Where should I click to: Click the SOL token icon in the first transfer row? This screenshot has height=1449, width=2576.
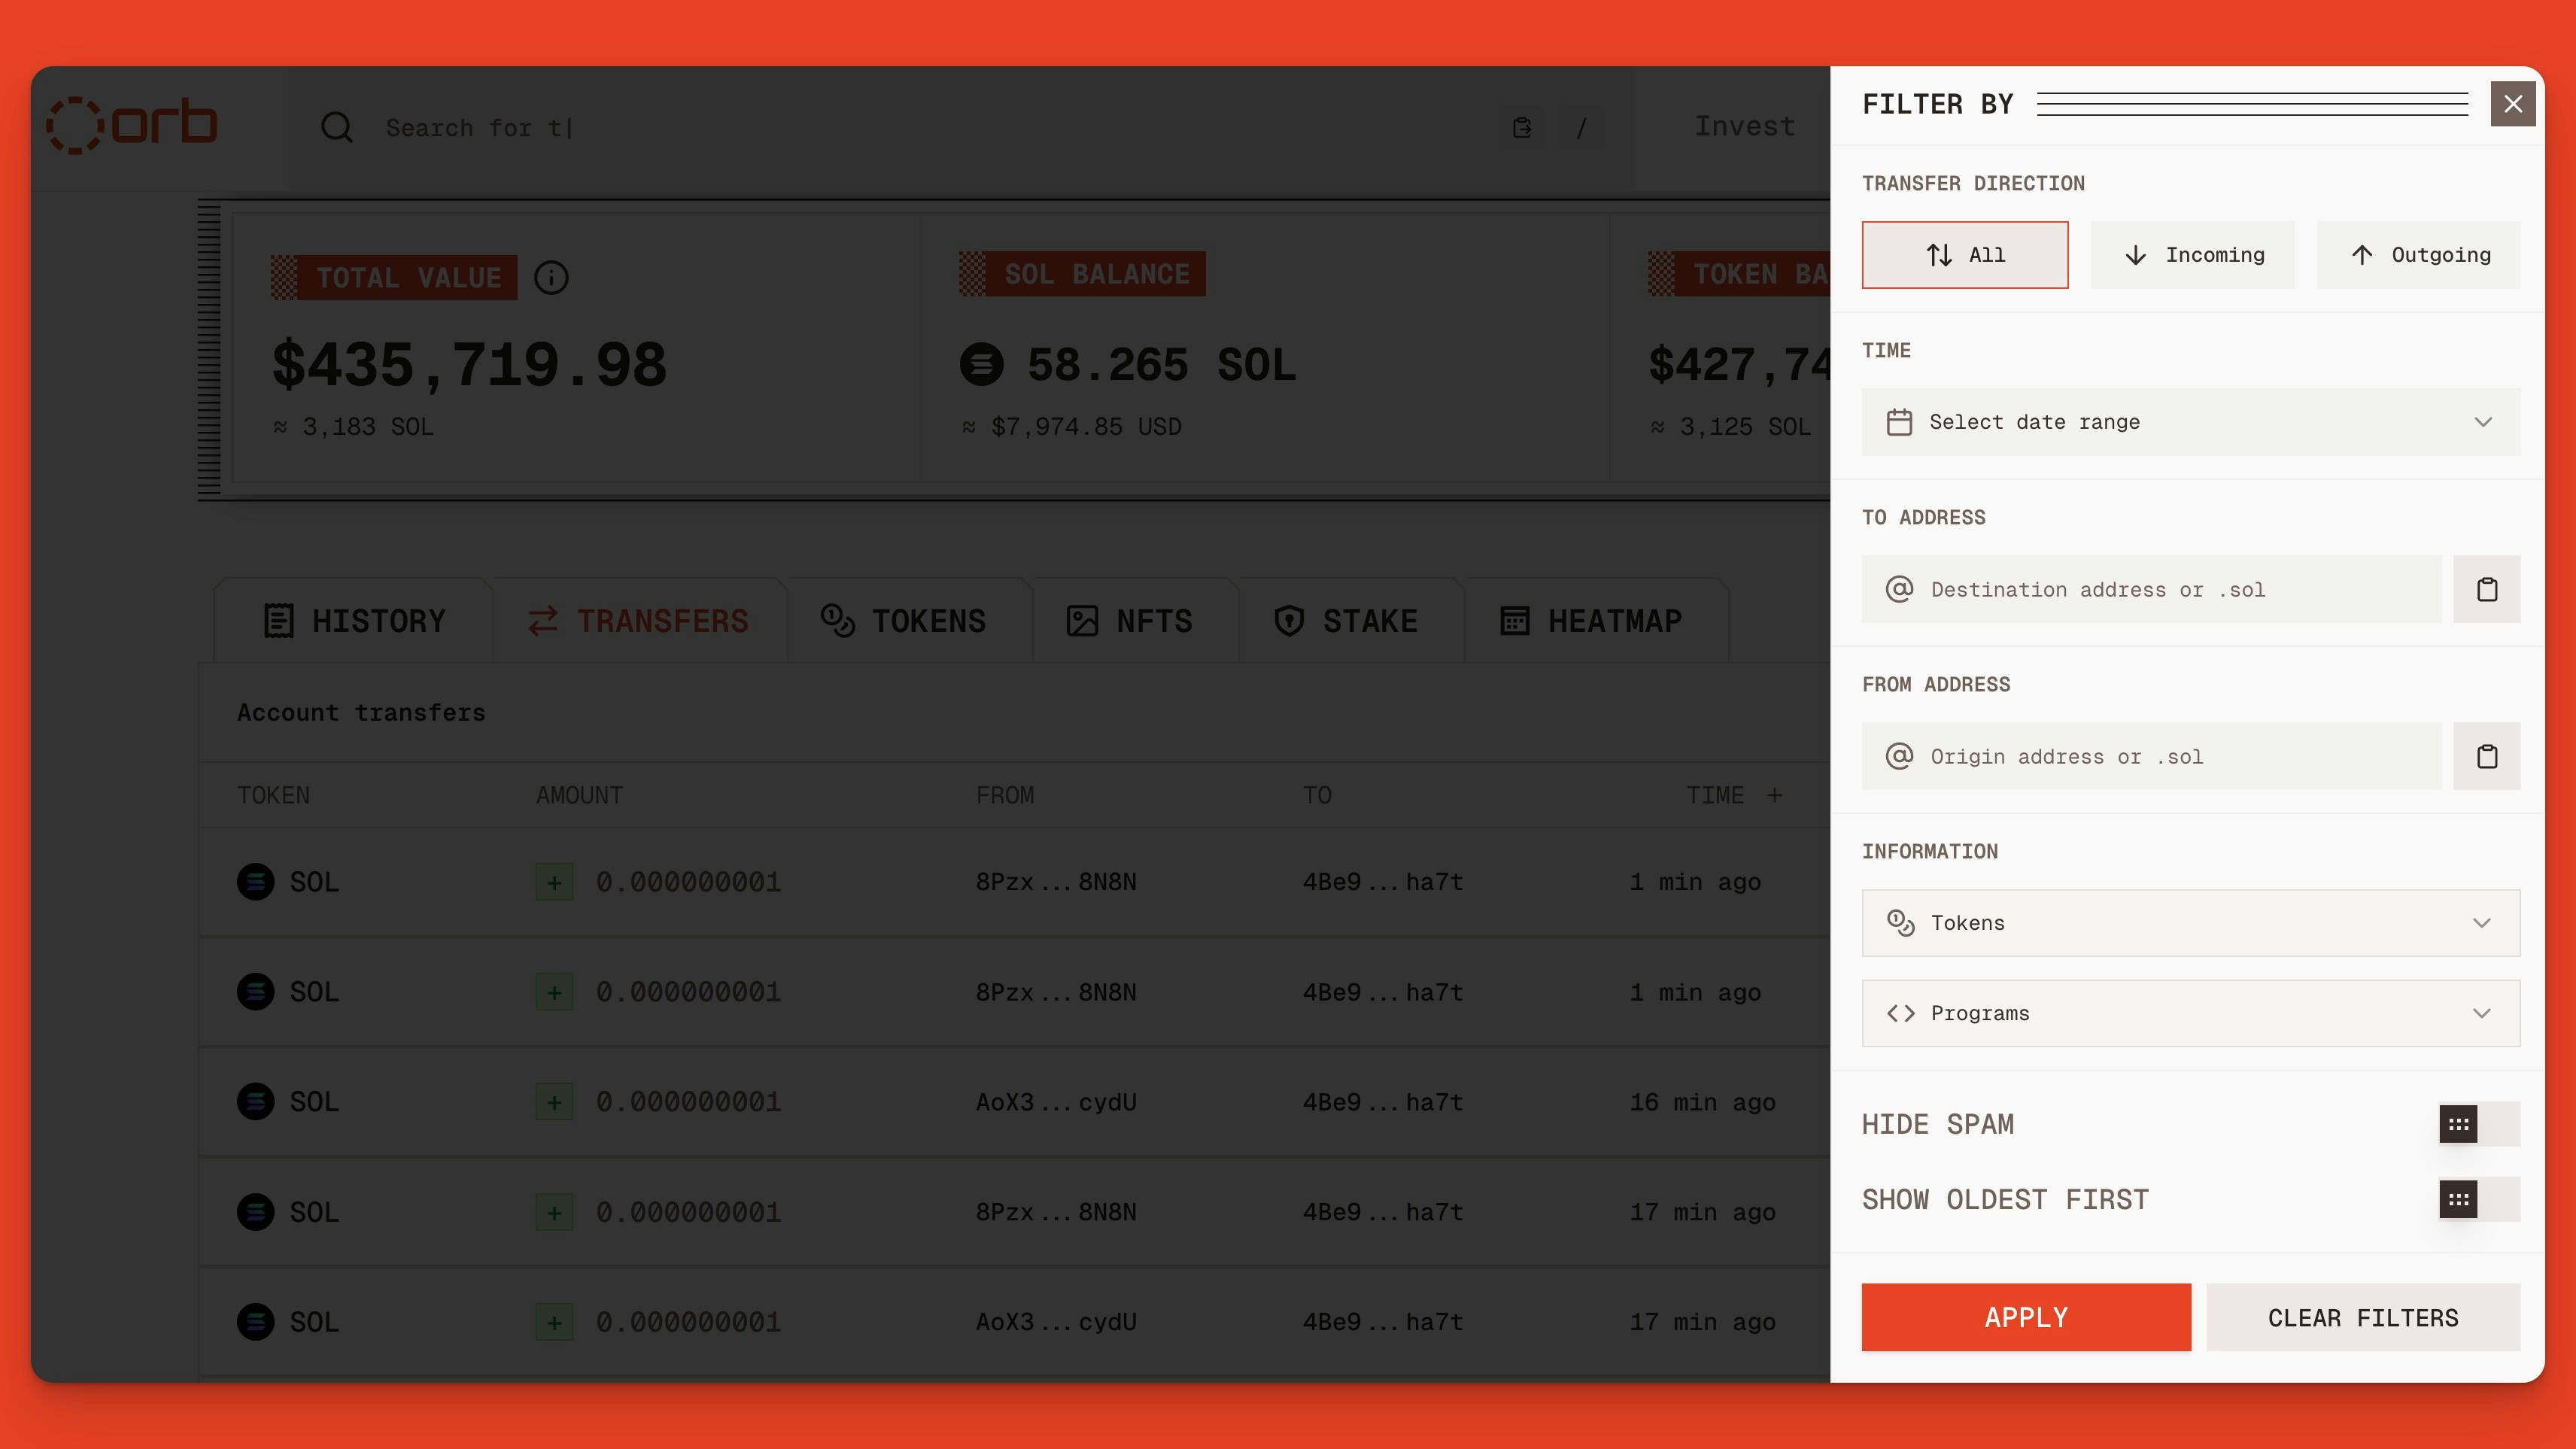coord(257,881)
